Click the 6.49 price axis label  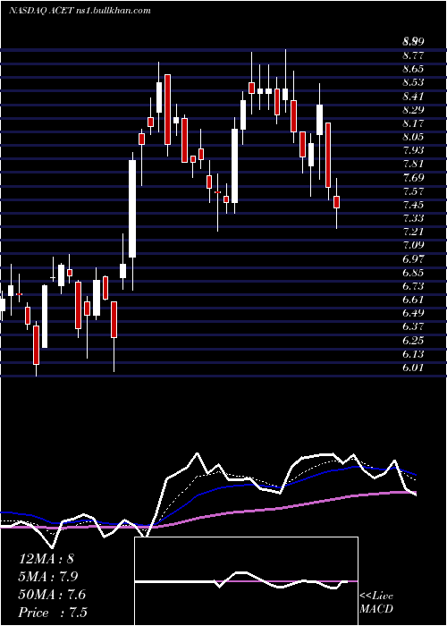pos(413,313)
